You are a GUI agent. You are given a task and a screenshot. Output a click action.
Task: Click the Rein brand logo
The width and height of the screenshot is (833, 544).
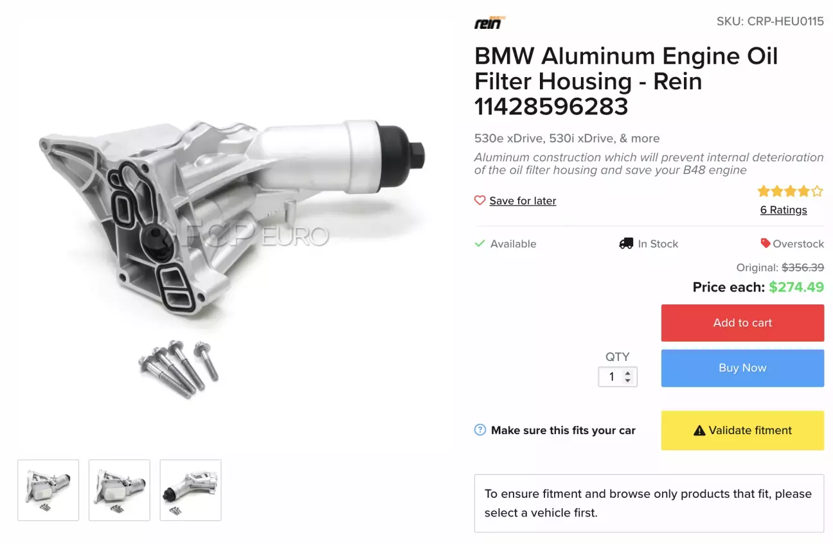click(x=490, y=23)
